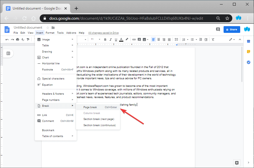Viewport: 254px width, 168px height.
Task: Expand Headers & footers submenu
Action: (56, 94)
